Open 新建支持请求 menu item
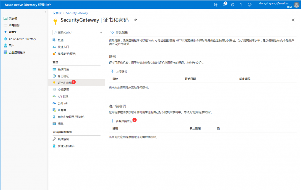Image resolution: width=301 pixels, height=190 pixels. coord(66,146)
